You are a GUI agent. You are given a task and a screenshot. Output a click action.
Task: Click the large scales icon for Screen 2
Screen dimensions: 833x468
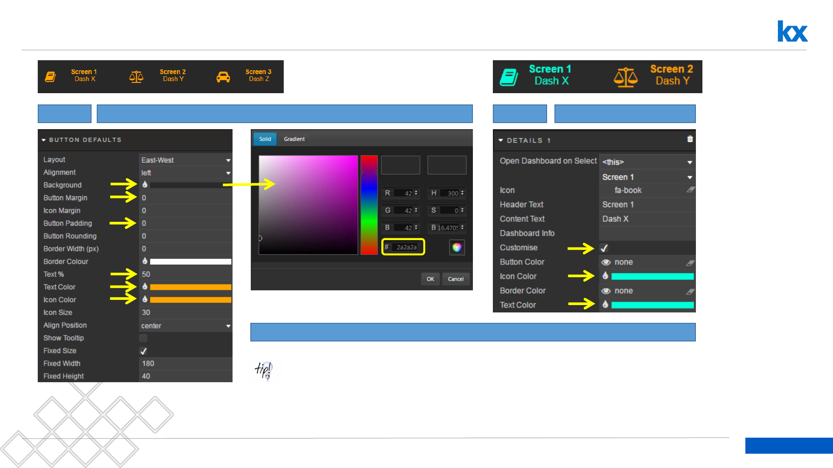coord(625,77)
